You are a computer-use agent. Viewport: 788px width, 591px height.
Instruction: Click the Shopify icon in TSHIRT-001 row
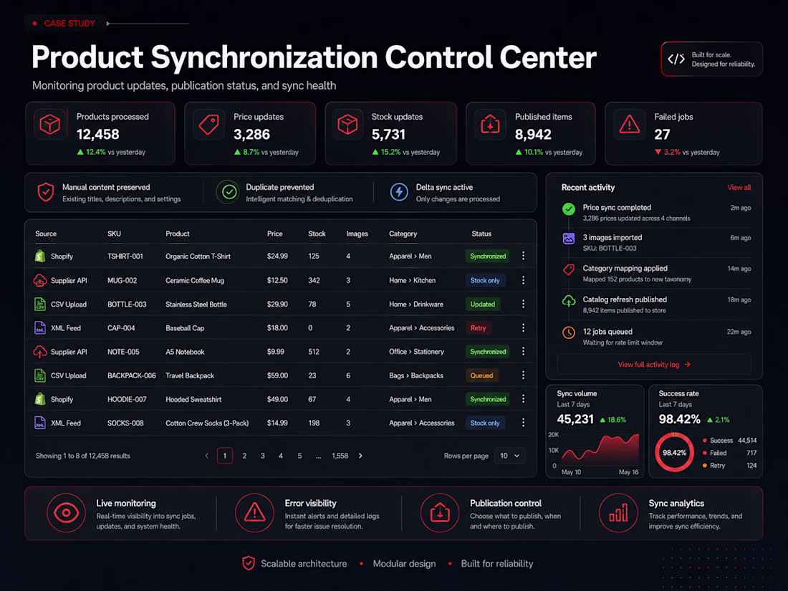pos(40,256)
